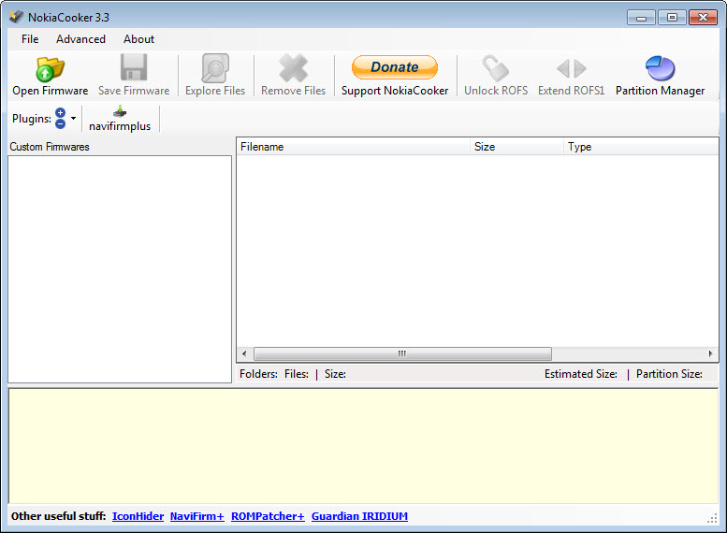Sort by the Size column header
This screenshot has width=727, height=533.
(517, 147)
